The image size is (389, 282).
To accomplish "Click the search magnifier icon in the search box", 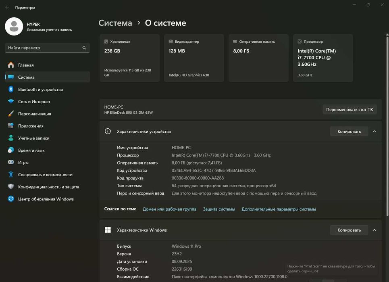I will coord(84,48).
